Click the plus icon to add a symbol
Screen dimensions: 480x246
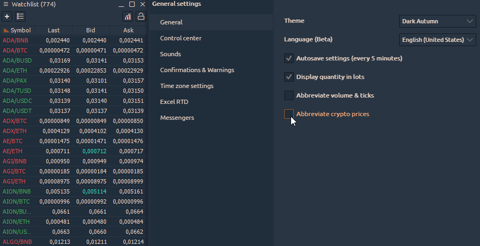coord(7,16)
